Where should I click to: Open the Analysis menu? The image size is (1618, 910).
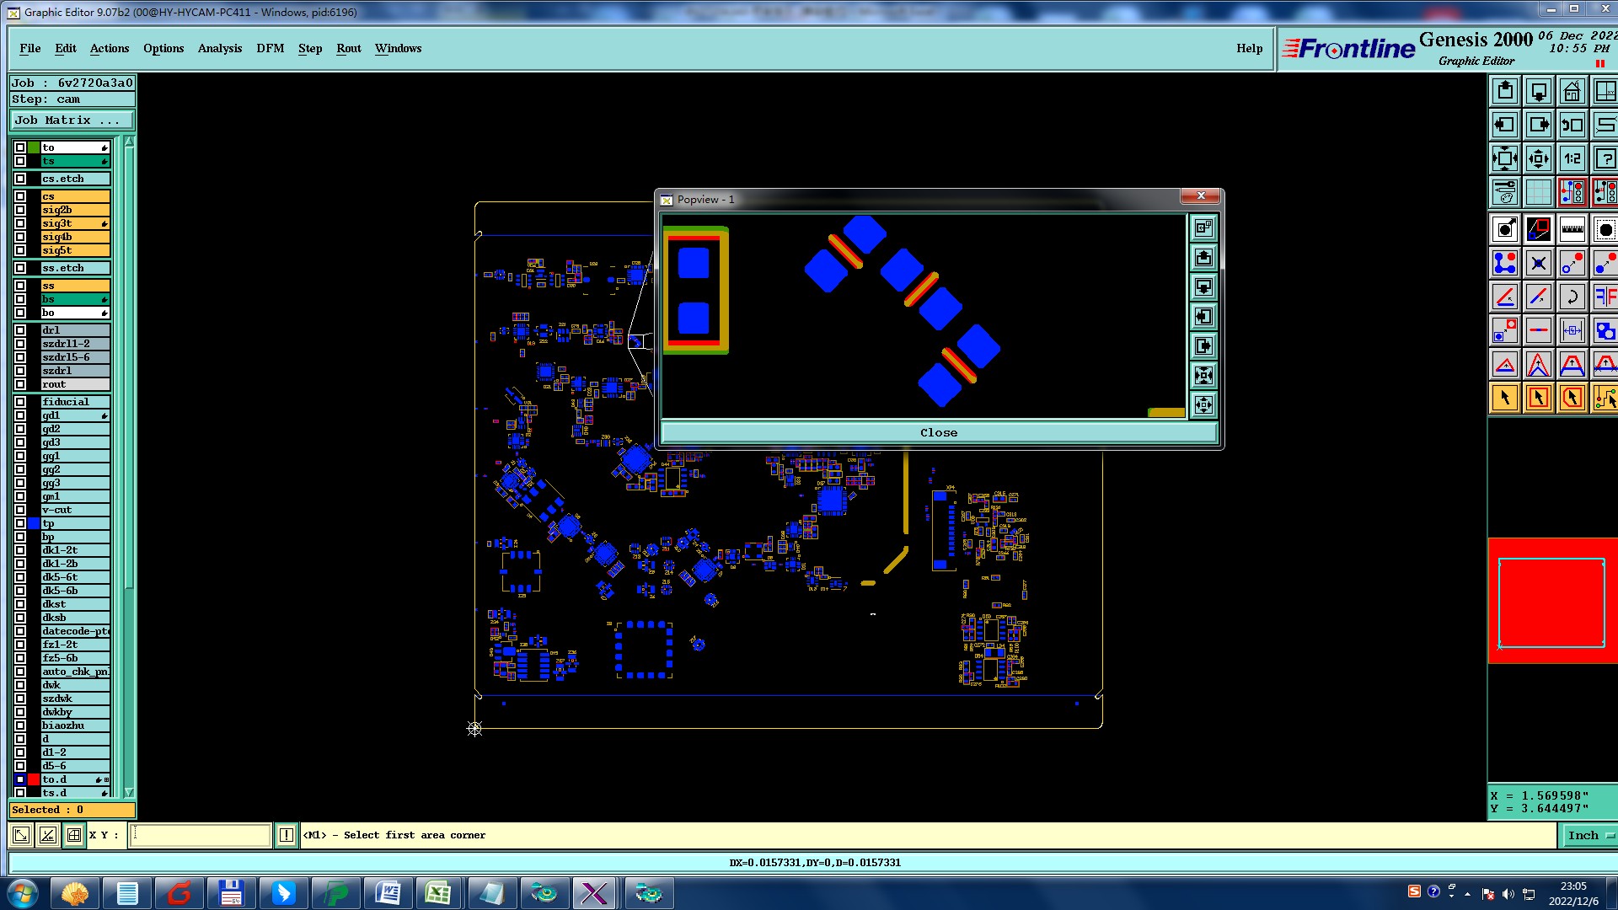pos(220,48)
